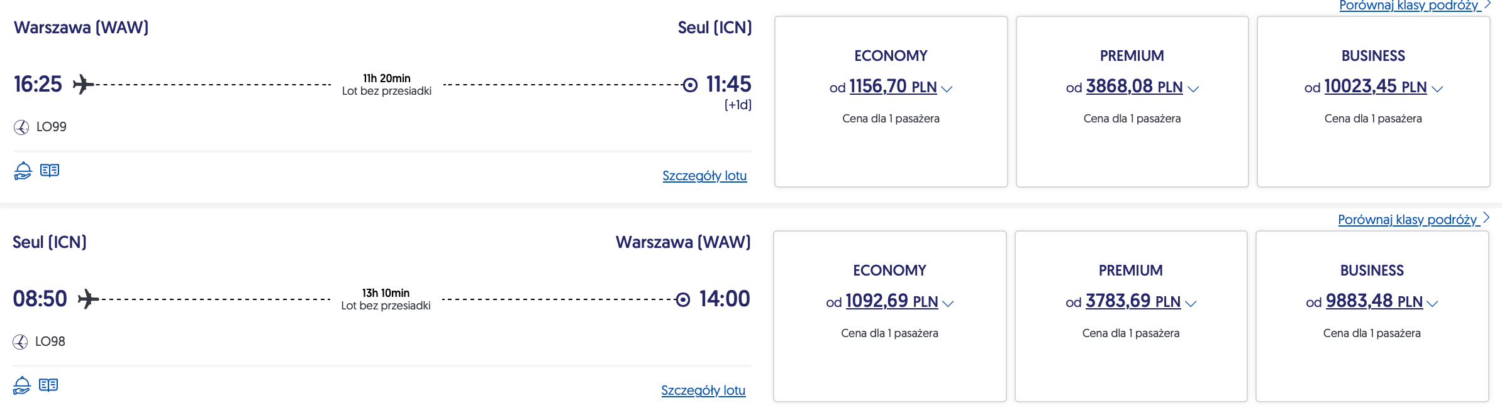Open Szczegóły lotu for Seul–Warszawa flight
The height and width of the screenshot is (413, 1502).
703,390
